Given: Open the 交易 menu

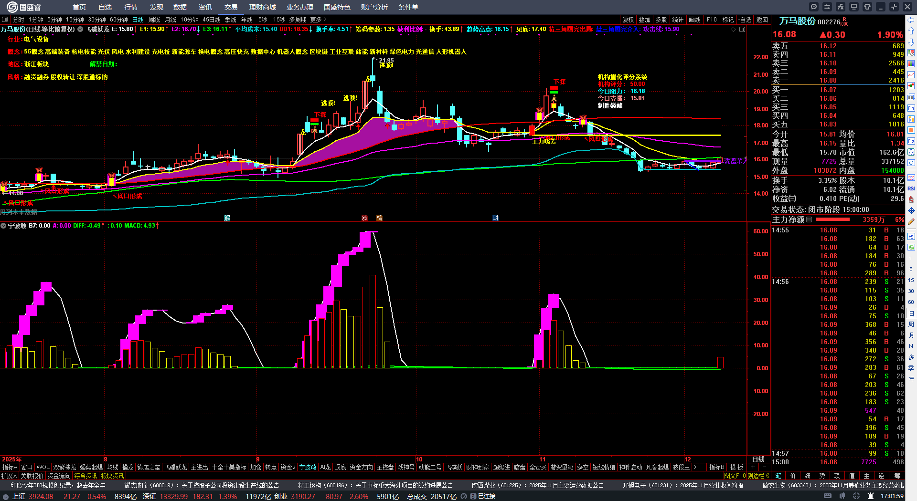Looking at the screenshot, I should tap(231, 7).
